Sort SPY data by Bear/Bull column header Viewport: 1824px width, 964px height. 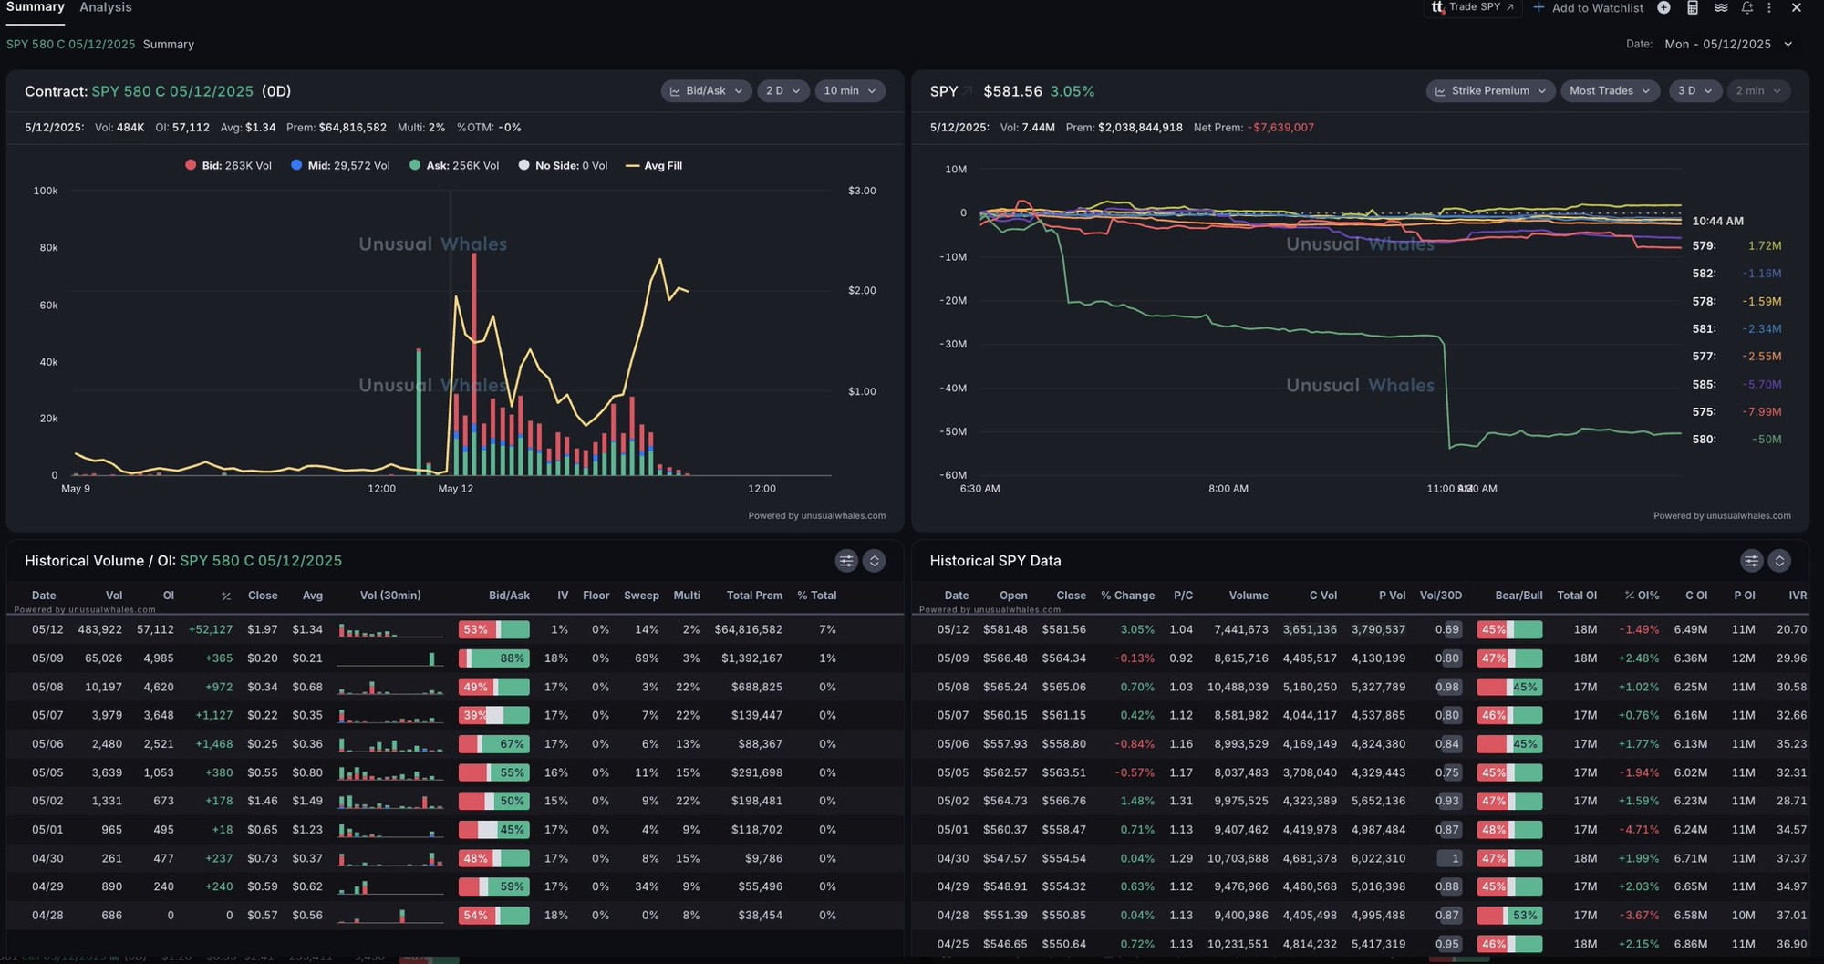1518,596
